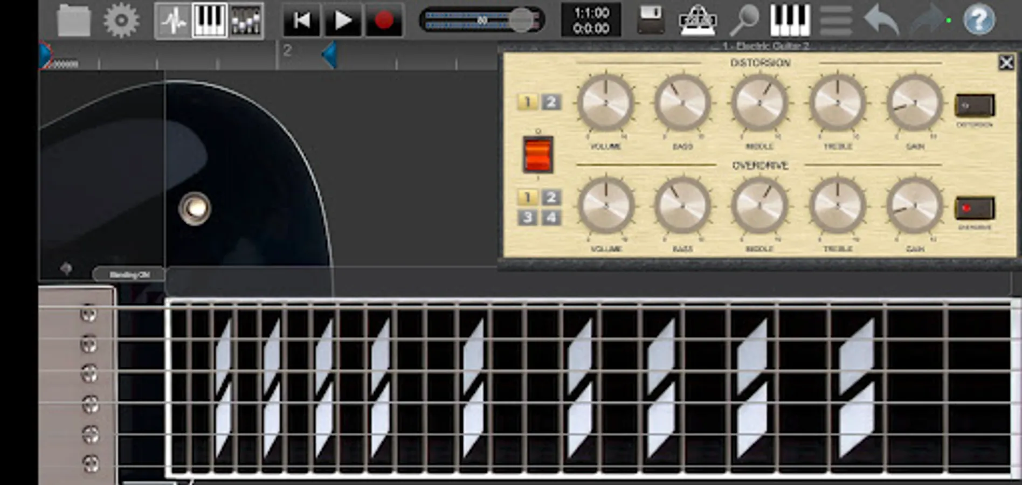Image resolution: width=1022 pixels, height=485 pixels.
Task: Adjust the Overdrive Treble knob
Action: pos(838,205)
